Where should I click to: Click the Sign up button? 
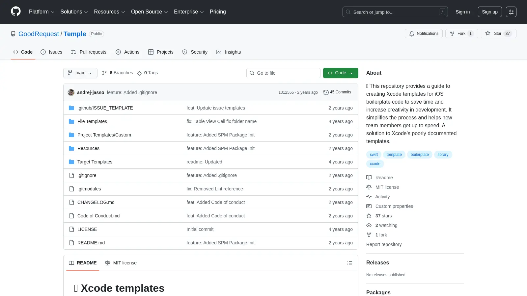click(490, 12)
